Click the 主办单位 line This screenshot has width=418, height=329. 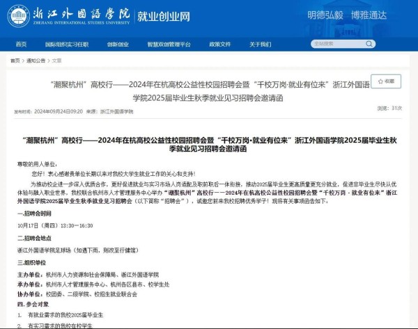point(88,275)
